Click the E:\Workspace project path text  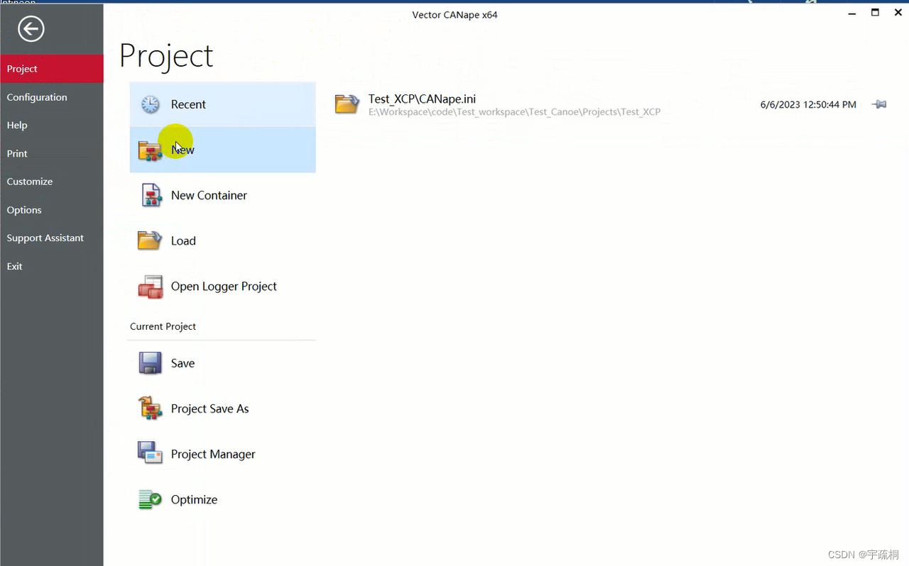point(514,112)
